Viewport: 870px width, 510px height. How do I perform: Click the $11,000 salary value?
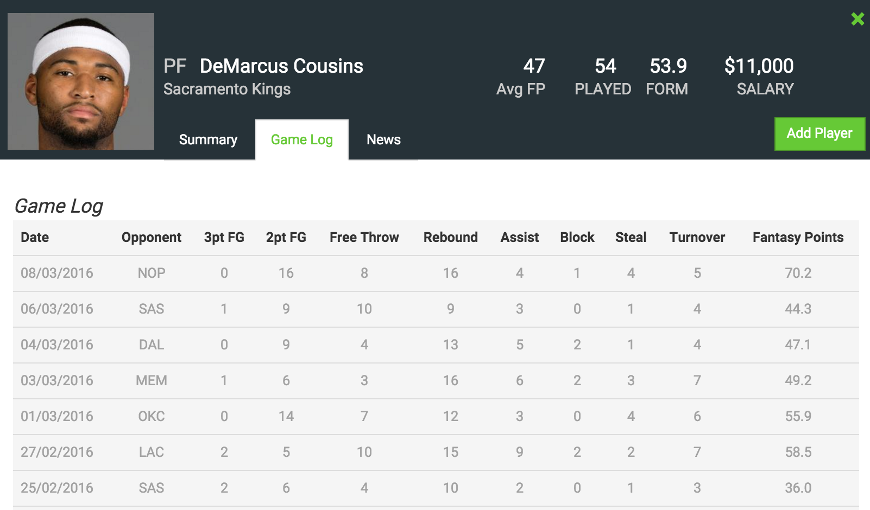(x=759, y=66)
